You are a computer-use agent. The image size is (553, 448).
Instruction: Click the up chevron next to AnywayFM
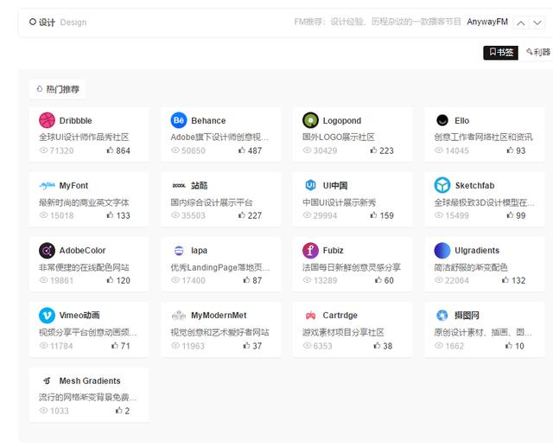(520, 23)
